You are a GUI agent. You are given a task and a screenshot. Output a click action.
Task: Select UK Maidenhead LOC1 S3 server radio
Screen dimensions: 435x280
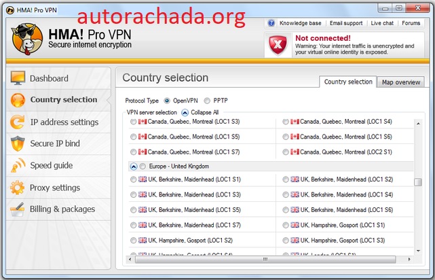[133, 195]
